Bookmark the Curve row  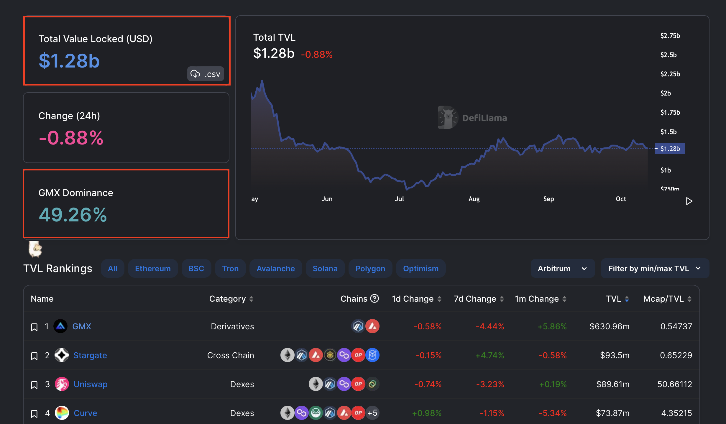click(x=34, y=414)
